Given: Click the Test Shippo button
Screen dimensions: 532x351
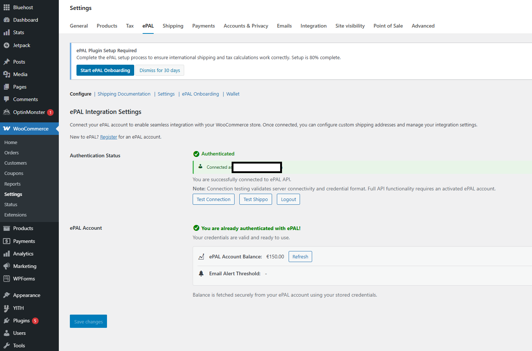Looking at the screenshot, I should click(x=256, y=199).
